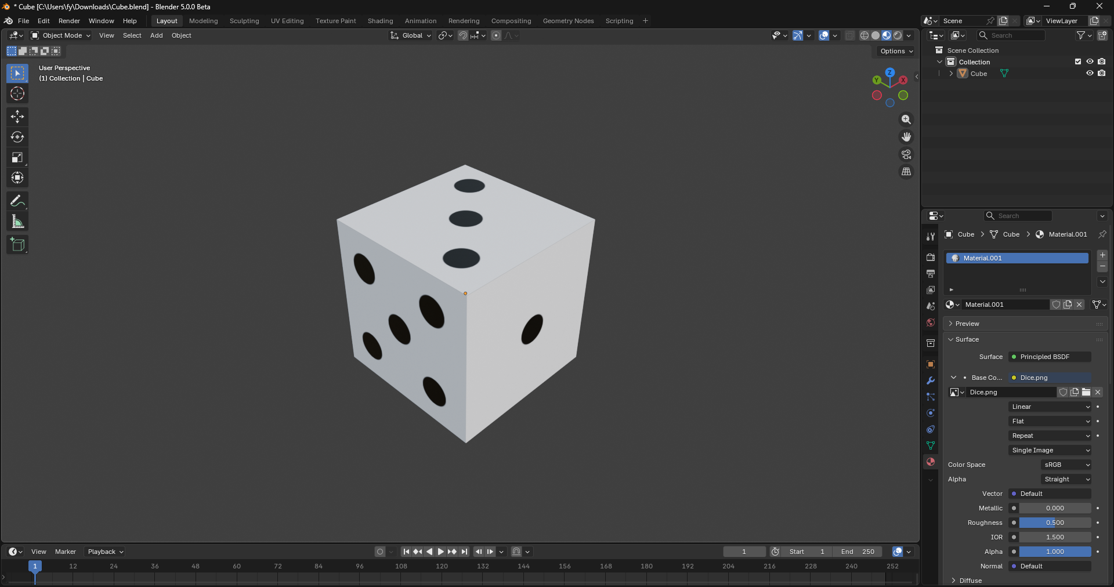Switch to the UV Editing workspace tab

(287, 21)
